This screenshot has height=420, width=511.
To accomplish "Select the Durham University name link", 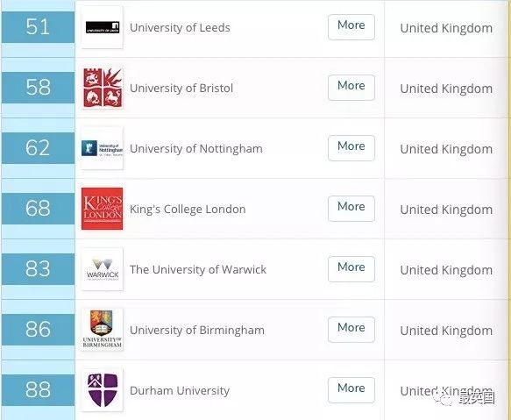I will coord(180,391).
